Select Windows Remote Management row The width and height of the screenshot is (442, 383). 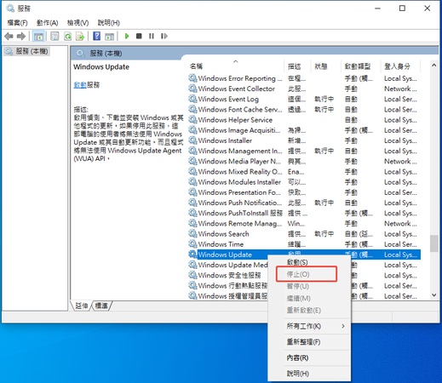pos(304,224)
